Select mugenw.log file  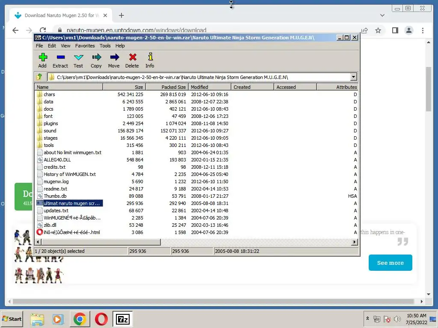click(196, 181)
